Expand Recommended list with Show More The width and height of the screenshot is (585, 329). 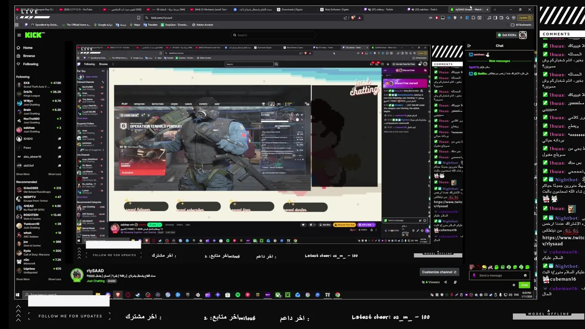point(23,279)
